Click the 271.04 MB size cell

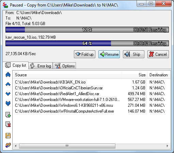point(137,105)
